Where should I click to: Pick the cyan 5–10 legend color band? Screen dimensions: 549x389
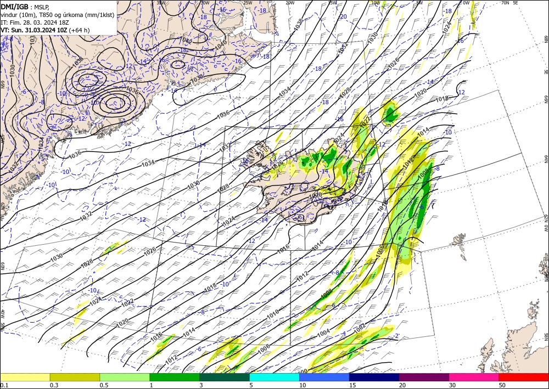click(274, 377)
